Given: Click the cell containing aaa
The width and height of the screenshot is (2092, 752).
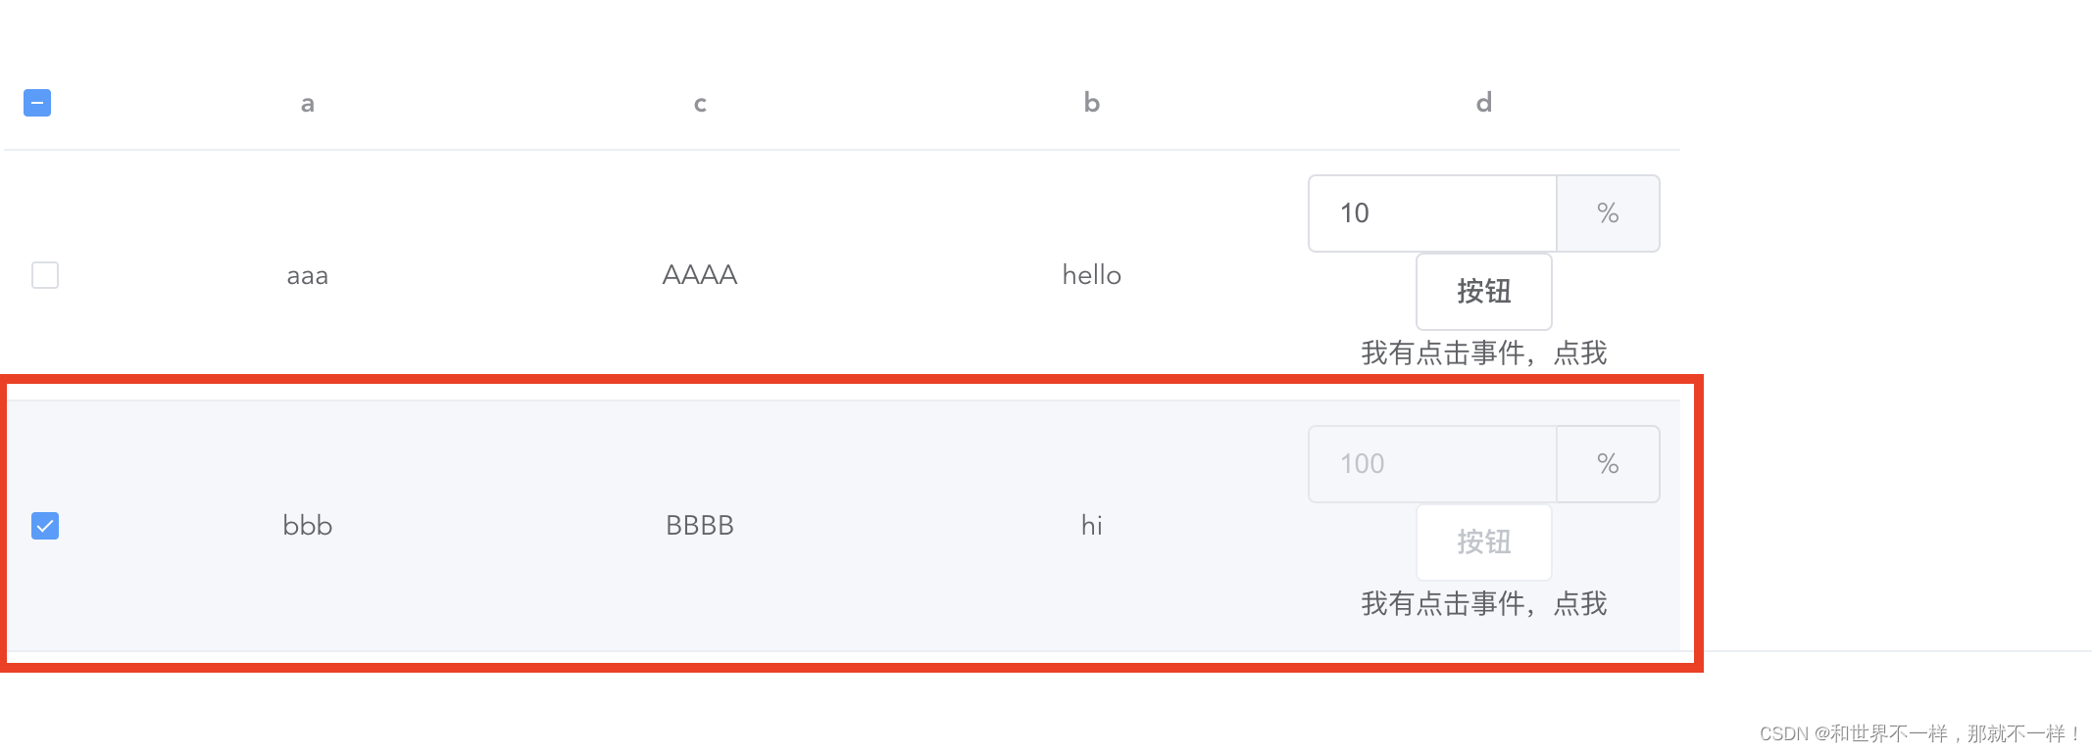Looking at the screenshot, I should pyautogui.click(x=307, y=275).
